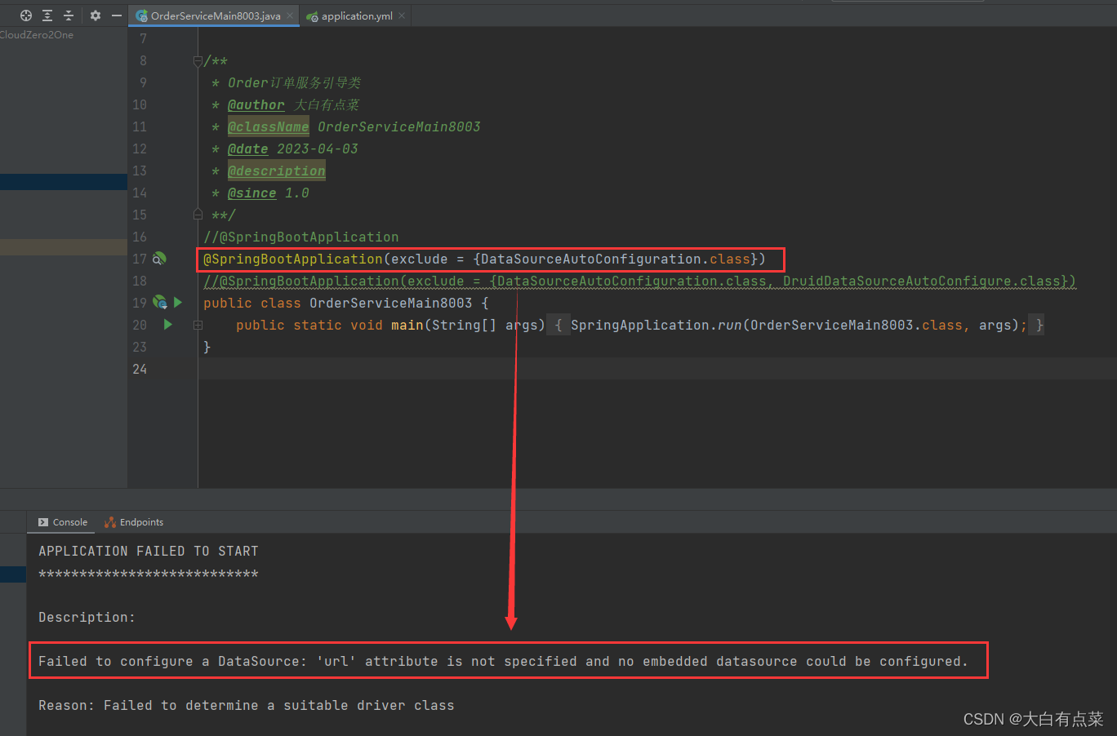Click APPLICATION FAILED TO START console text
Viewport: 1117px width, 736px height.
point(149,551)
